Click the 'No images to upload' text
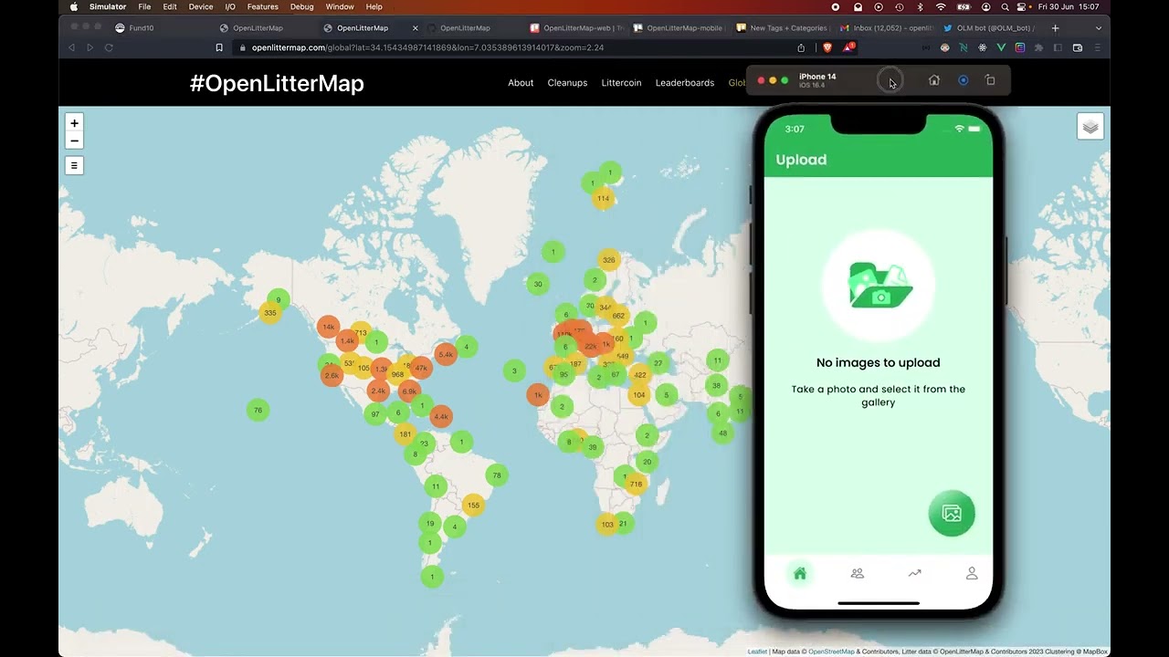The height and width of the screenshot is (657, 1169). click(878, 362)
